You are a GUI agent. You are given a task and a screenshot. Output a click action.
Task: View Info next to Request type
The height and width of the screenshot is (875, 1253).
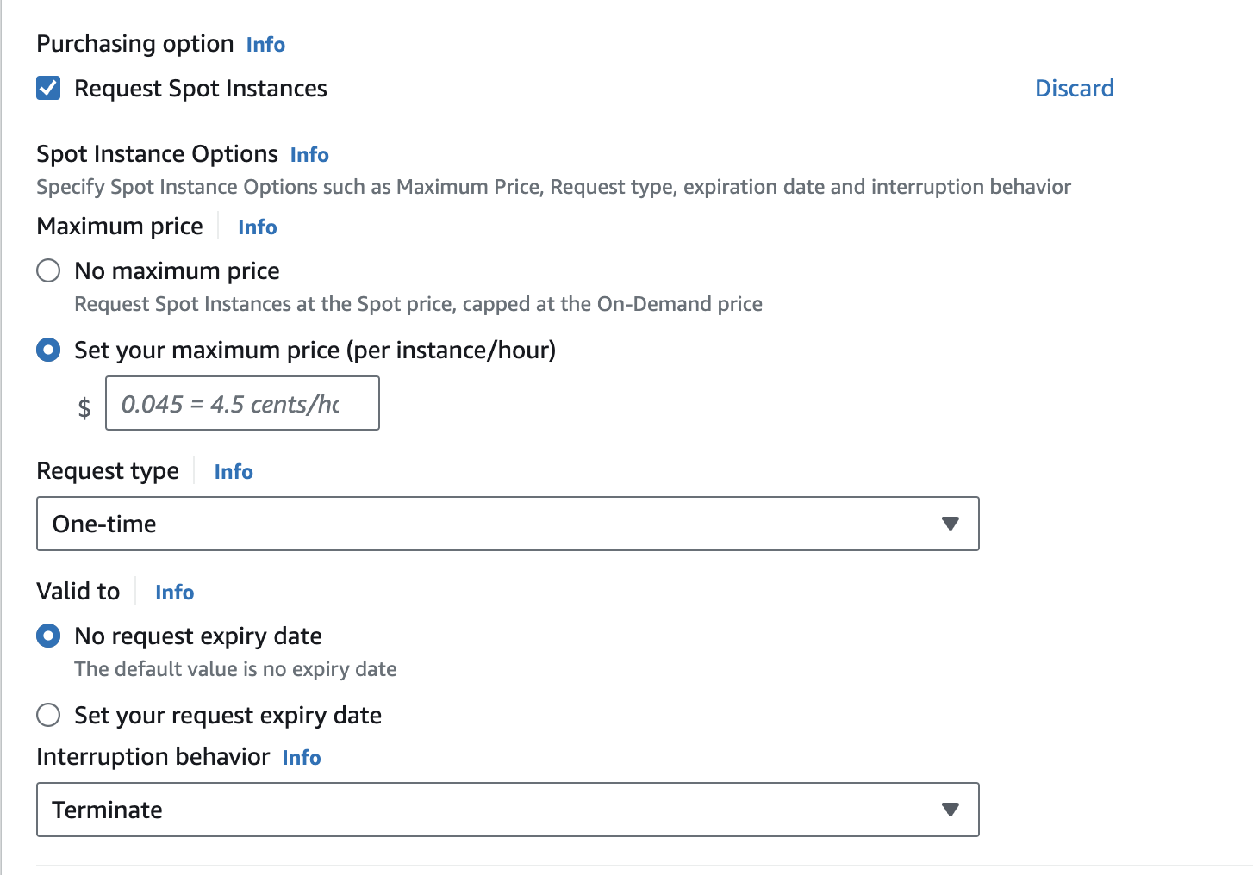[x=234, y=472]
